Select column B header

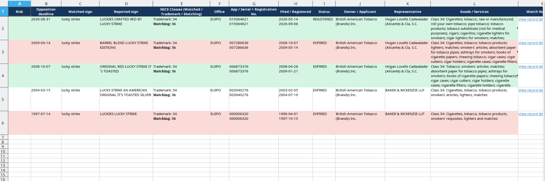click(x=46, y=4)
